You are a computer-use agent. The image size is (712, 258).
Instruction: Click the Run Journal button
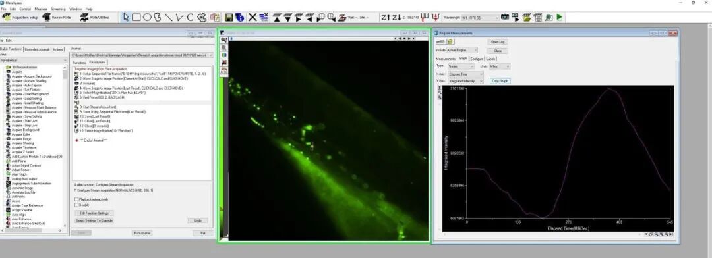point(142,233)
